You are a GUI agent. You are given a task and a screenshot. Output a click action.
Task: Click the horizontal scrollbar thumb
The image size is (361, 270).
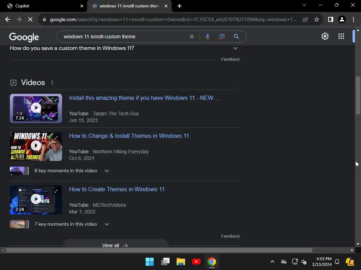(159, 250)
